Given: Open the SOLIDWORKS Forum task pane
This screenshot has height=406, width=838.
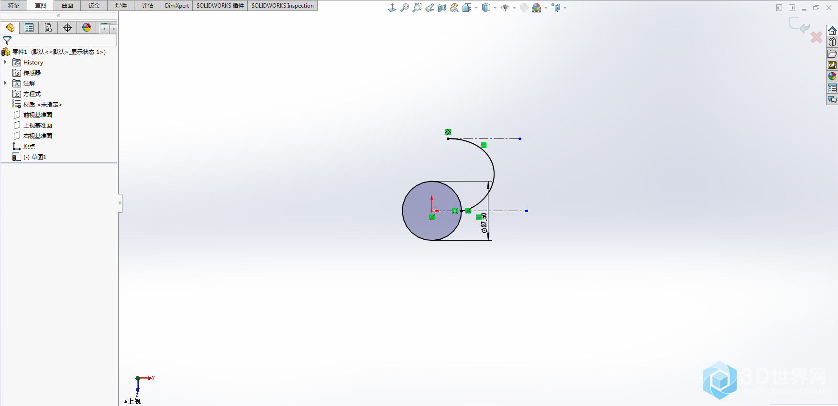Looking at the screenshot, I should pos(832,100).
